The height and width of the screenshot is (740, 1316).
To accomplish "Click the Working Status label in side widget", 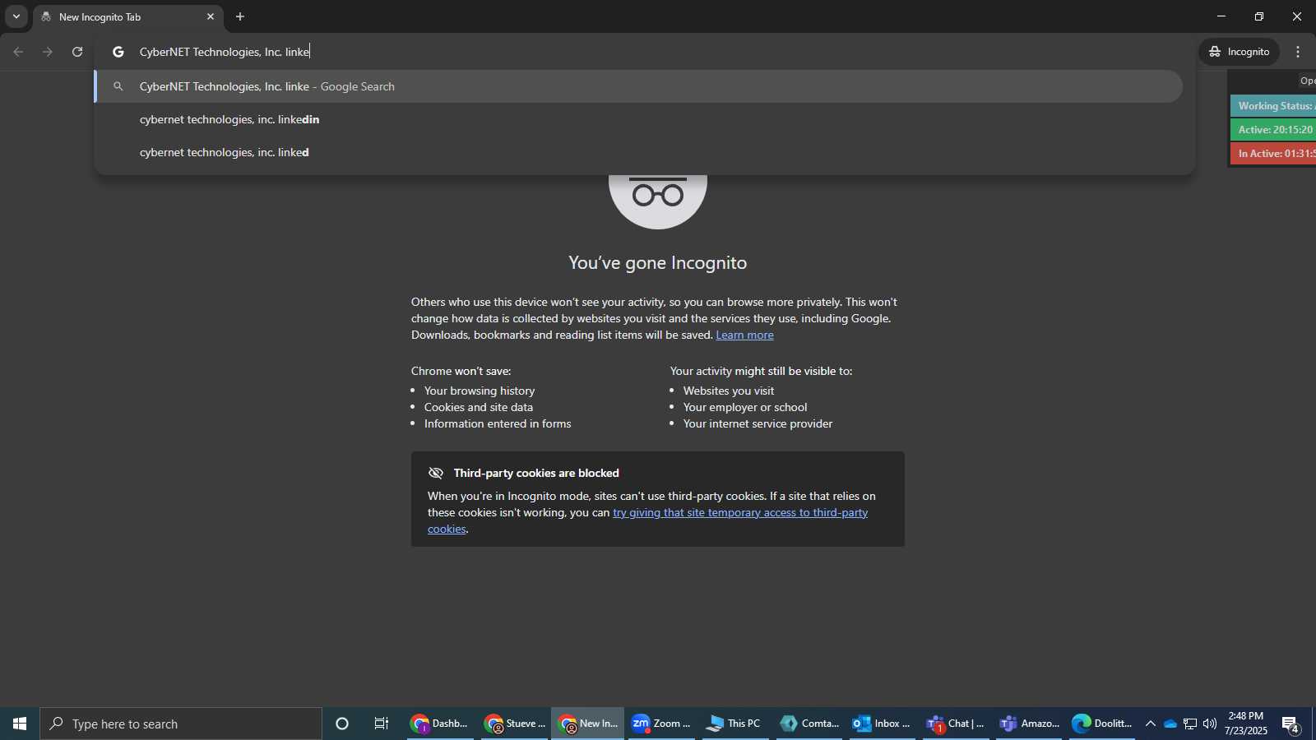I will 1273,105.
